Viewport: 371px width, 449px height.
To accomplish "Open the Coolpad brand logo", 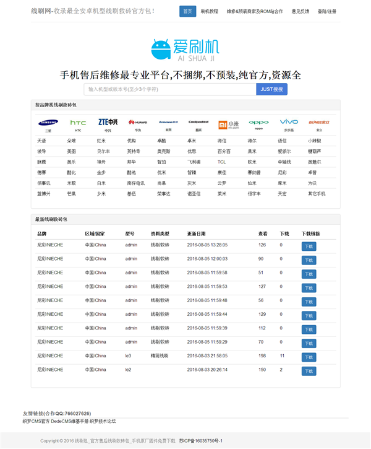I will (x=198, y=122).
